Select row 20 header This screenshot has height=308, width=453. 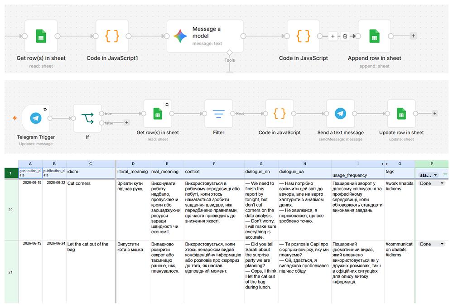coord(11,210)
